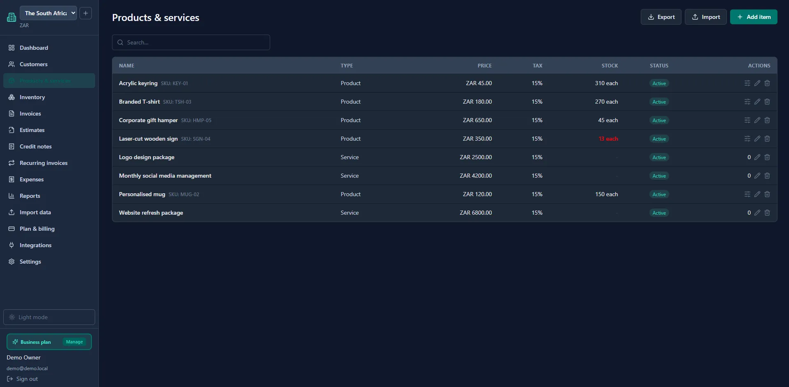Go to Integrations
The height and width of the screenshot is (387, 789).
(49, 245)
